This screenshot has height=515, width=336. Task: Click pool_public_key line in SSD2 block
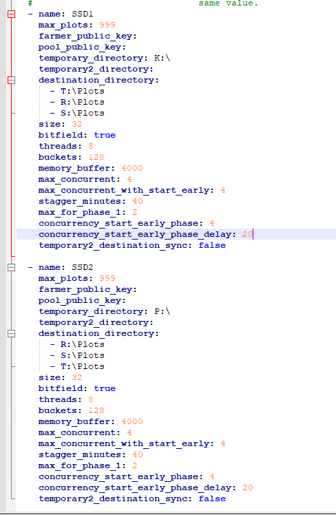click(x=82, y=300)
